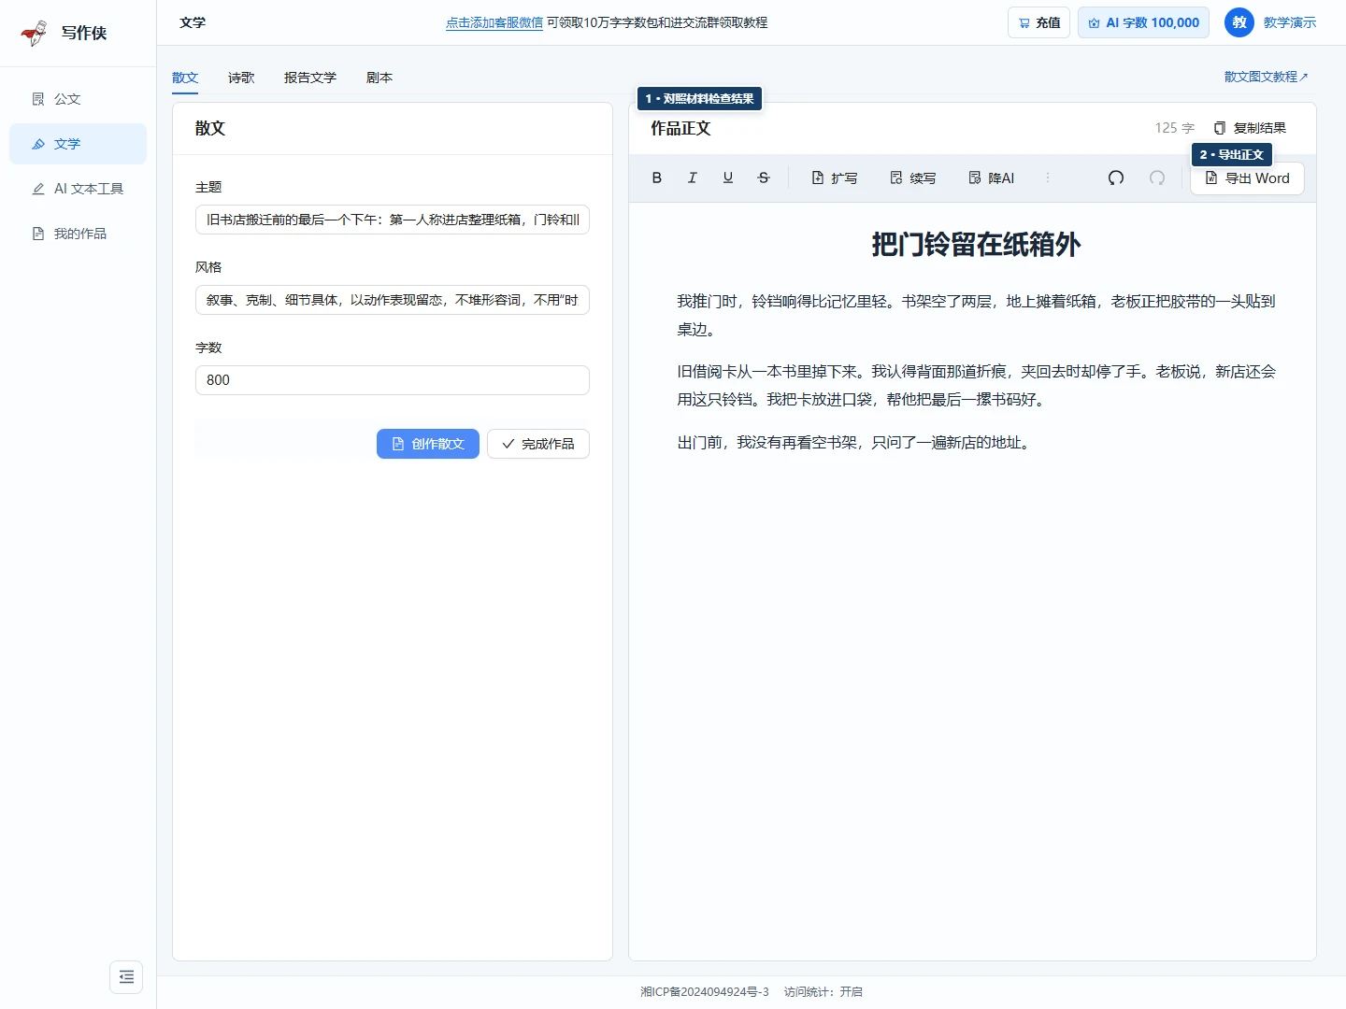
Task: Open the 点击添加客服微信 link
Action: click(x=494, y=22)
